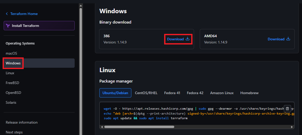This screenshot has height=135, width=302.
Task: Click left arrow of code block scrollbar
Action: click(102, 127)
